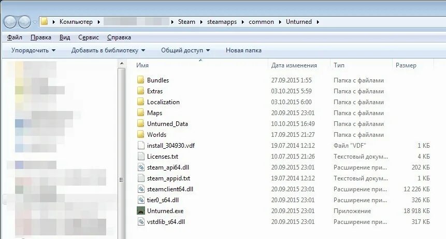Click Steam in the address bar

pos(186,22)
